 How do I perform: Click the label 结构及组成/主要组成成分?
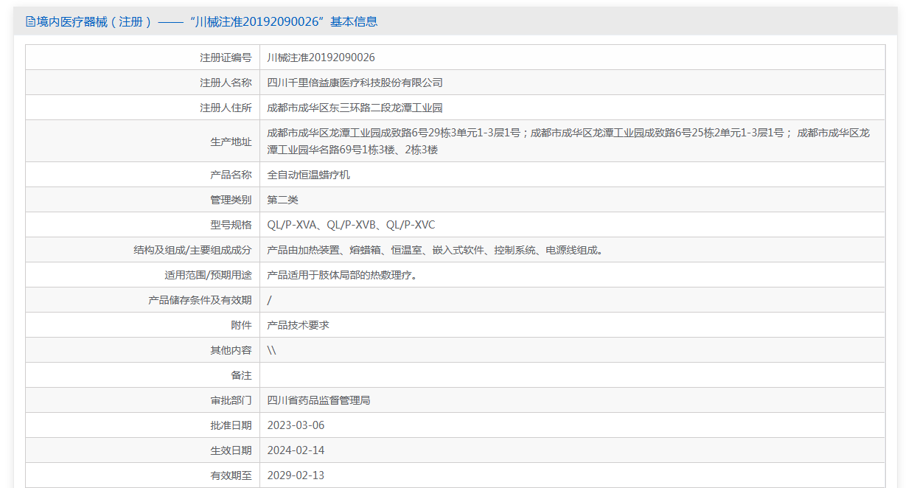[192, 250]
